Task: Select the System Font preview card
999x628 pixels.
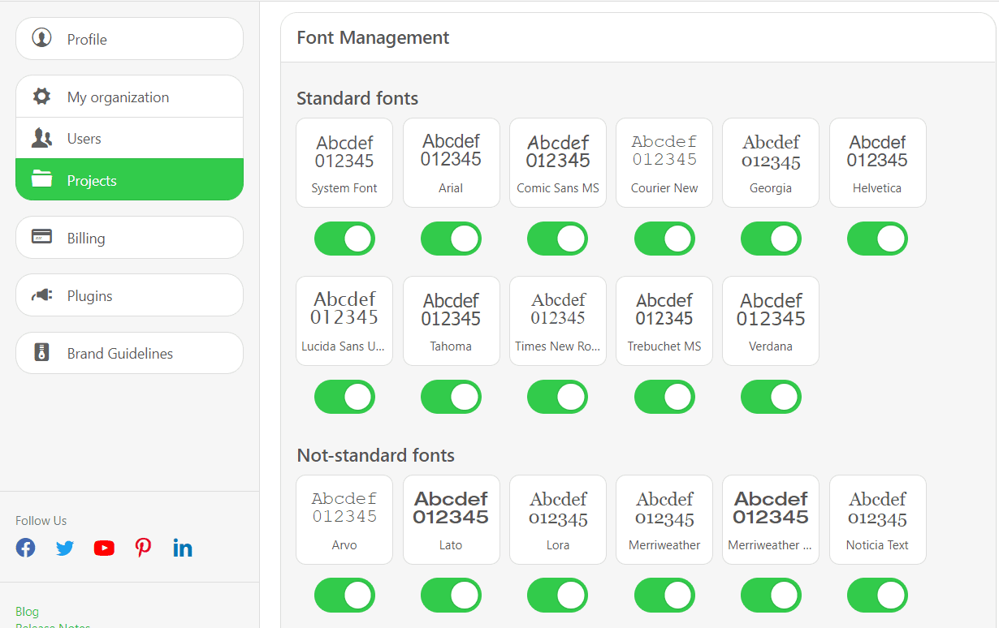Action: point(344,162)
